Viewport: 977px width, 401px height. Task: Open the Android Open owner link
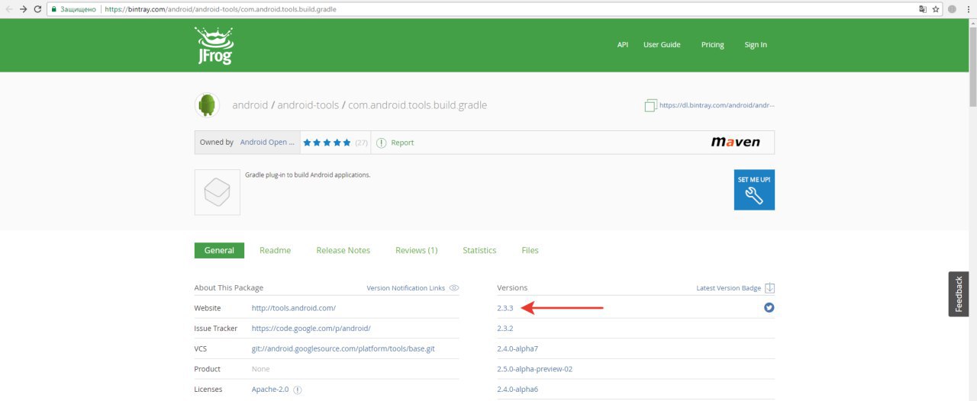[x=267, y=143]
